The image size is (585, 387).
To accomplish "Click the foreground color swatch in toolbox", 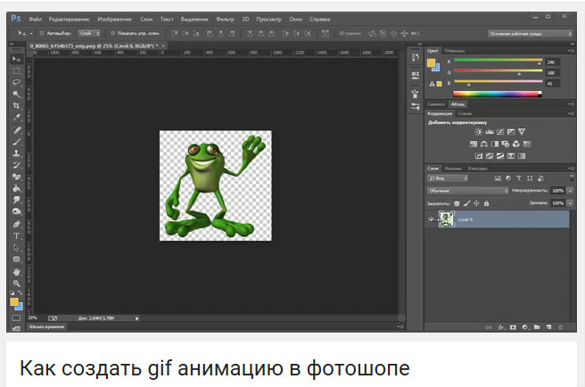I will (x=14, y=302).
